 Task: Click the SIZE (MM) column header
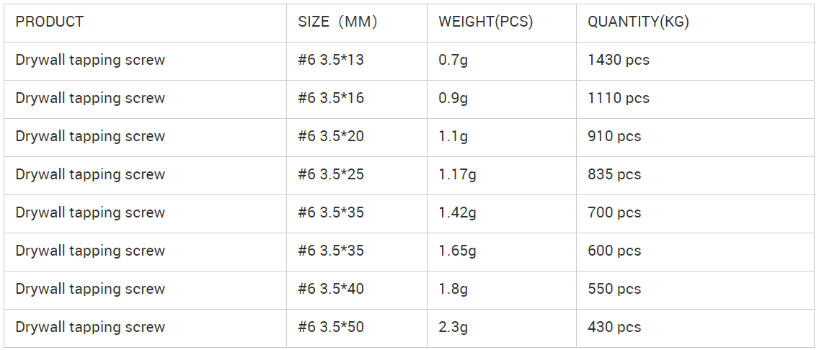point(337,22)
